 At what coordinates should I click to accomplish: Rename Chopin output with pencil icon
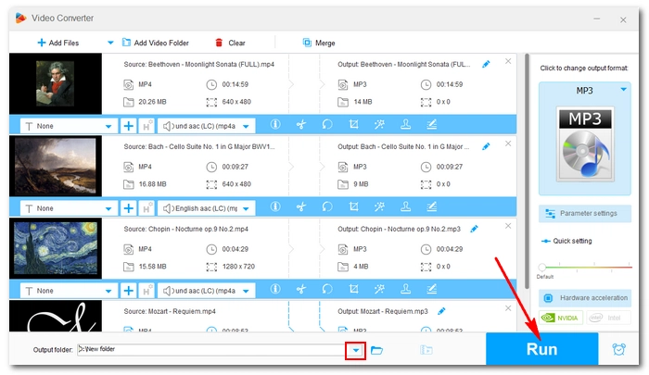coord(475,229)
